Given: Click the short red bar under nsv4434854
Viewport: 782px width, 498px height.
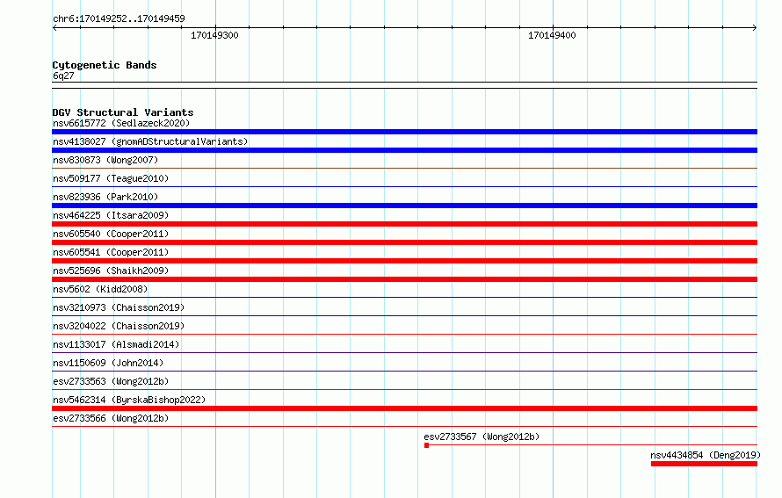Looking at the screenshot, I should (704, 464).
